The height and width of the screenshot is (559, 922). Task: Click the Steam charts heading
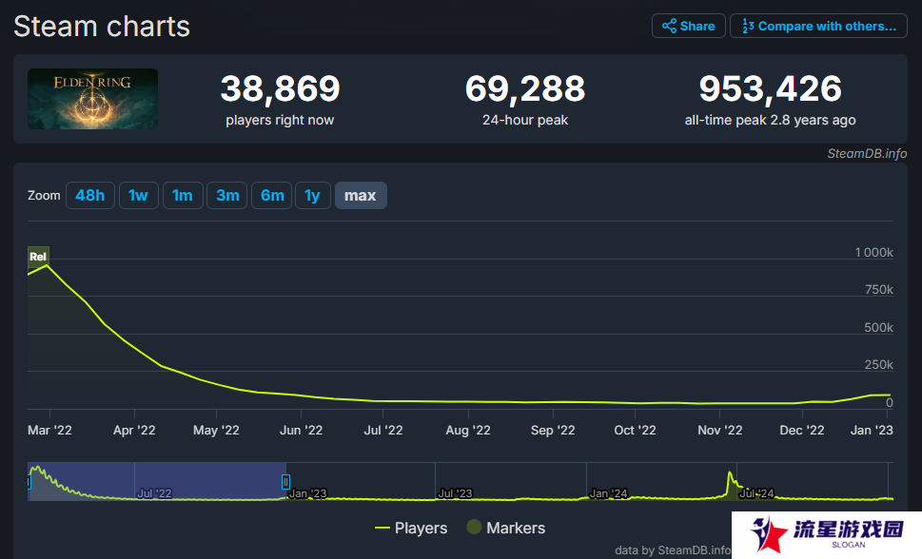pyautogui.click(x=102, y=27)
